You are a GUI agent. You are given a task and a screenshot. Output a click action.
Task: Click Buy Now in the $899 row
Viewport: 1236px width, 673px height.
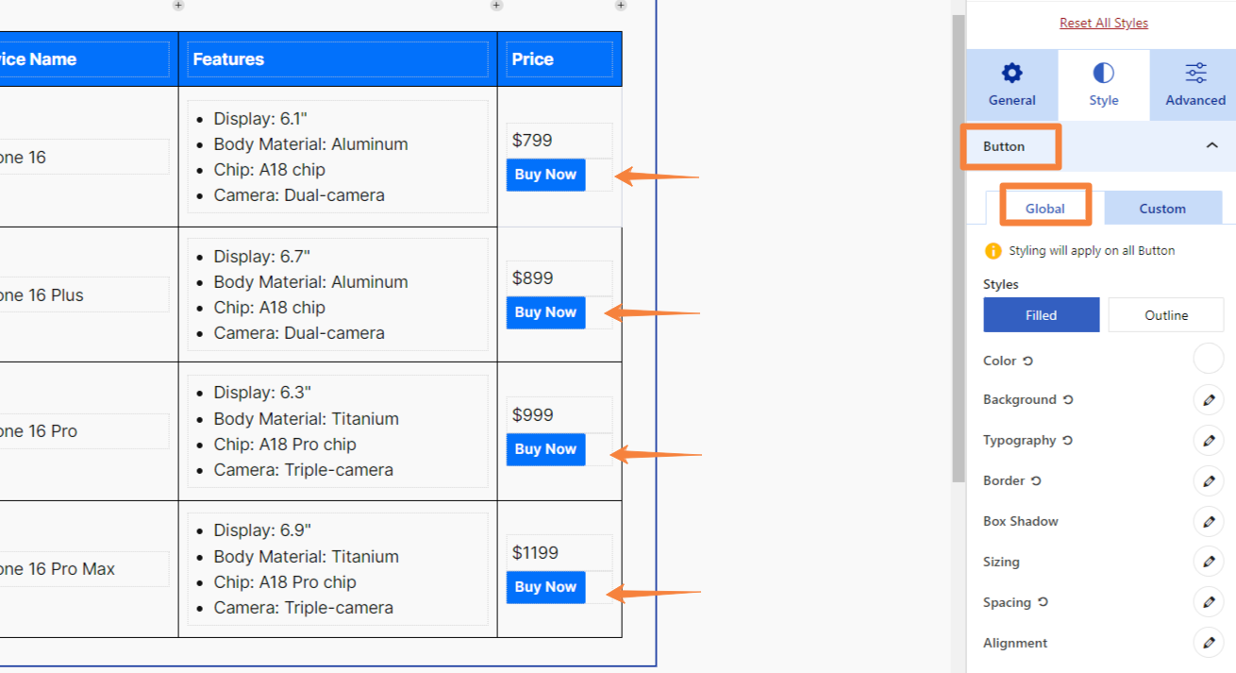coord(545,312)
